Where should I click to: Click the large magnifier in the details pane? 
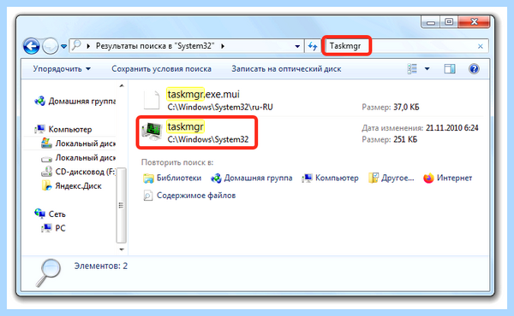click(49, 272)
